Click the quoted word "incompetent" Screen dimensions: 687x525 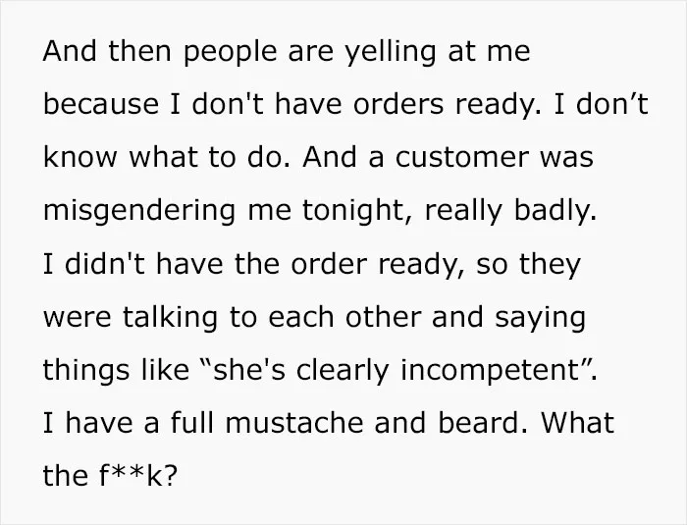[492, 370]
